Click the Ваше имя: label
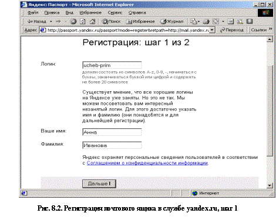The image size is (276, 223). (53, 131)
